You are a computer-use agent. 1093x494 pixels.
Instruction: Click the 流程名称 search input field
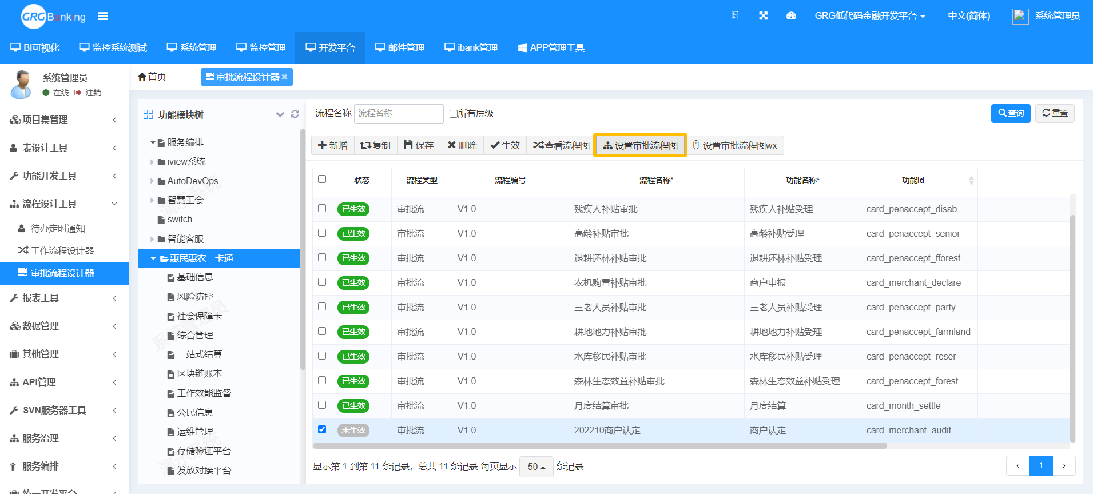399,113
